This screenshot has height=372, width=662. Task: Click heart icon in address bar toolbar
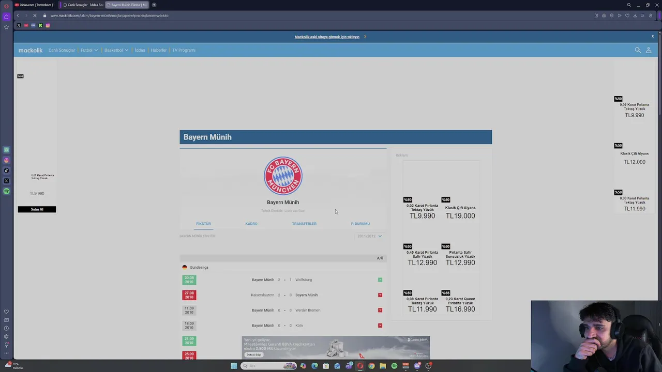[627, 16]
